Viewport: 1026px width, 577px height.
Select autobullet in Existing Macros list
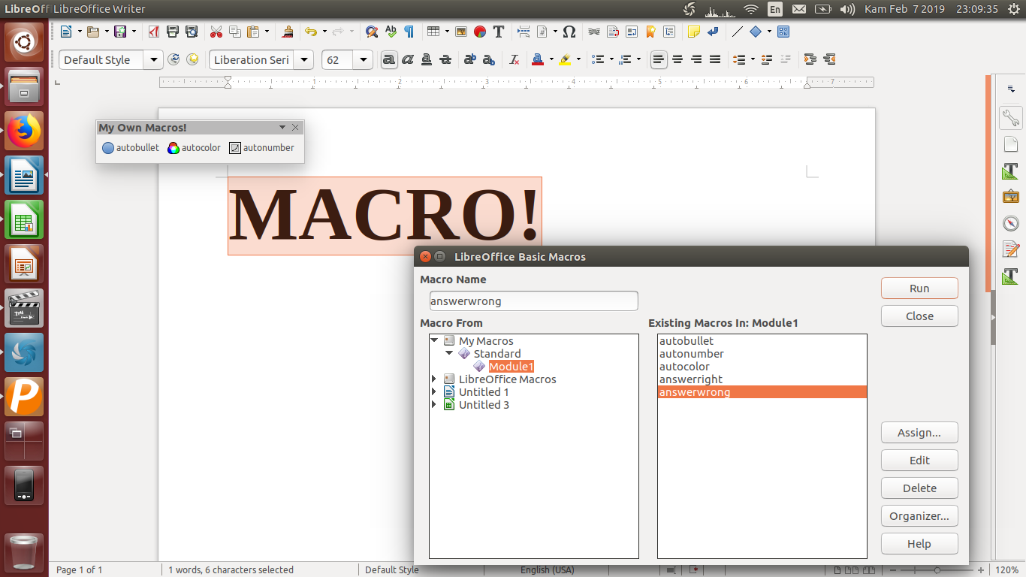pos(762,341)
